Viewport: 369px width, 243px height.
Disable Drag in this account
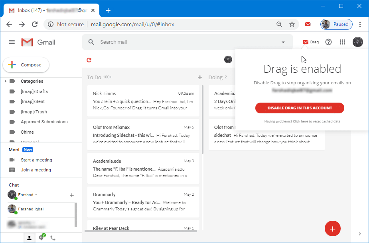click(x=300, y=108)
